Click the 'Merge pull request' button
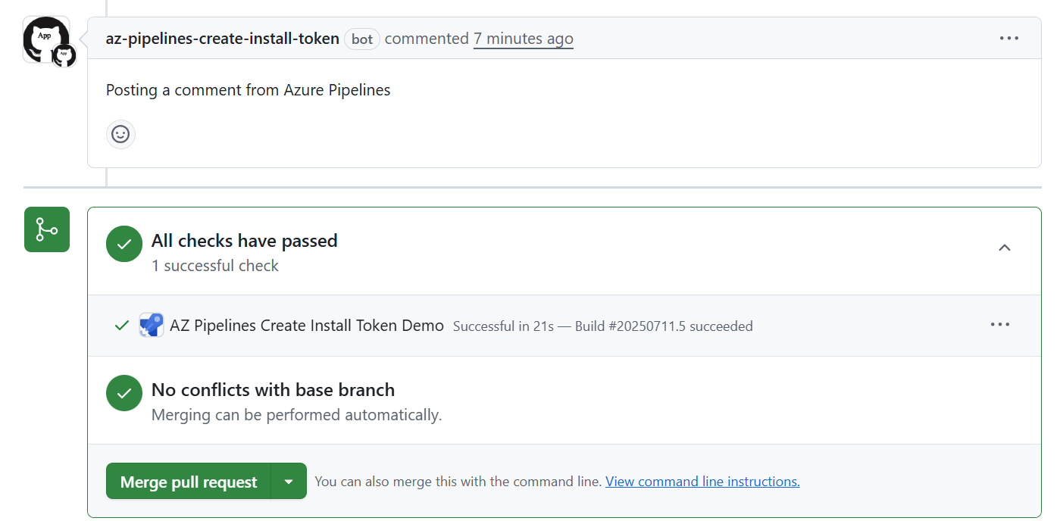This screenshot has height=521, width=1060. coord(187,480)
